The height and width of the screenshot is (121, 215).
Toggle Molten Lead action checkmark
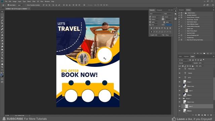click(179, 29)
